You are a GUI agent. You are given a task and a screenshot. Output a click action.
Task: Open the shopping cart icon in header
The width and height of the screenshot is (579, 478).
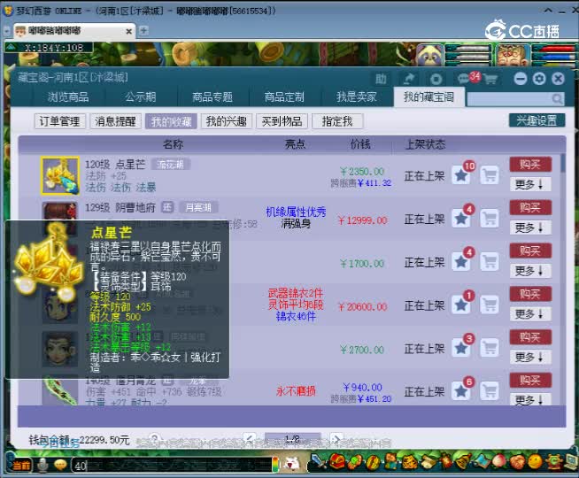coord(490,79)
